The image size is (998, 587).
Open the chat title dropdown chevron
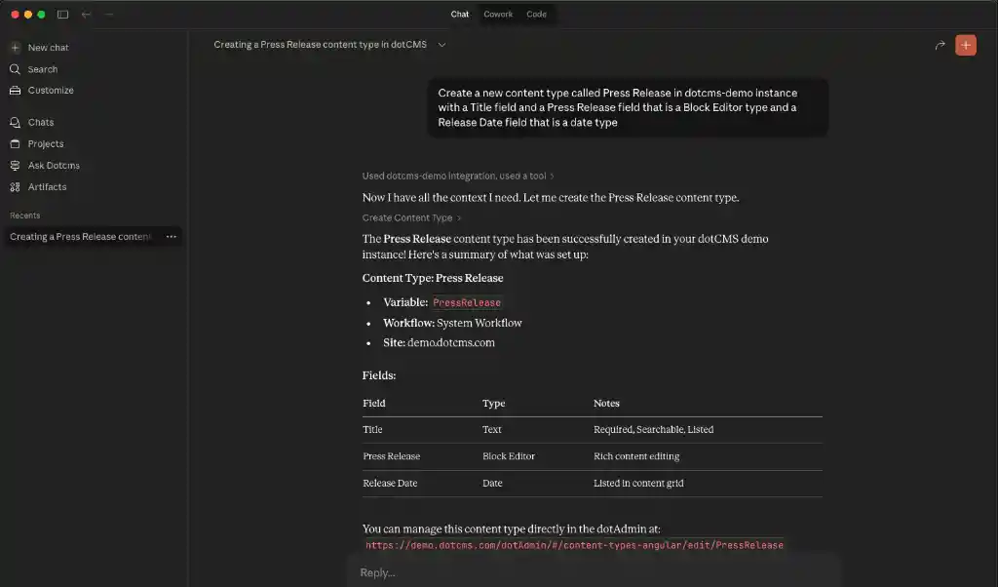(x=441, y=45)
